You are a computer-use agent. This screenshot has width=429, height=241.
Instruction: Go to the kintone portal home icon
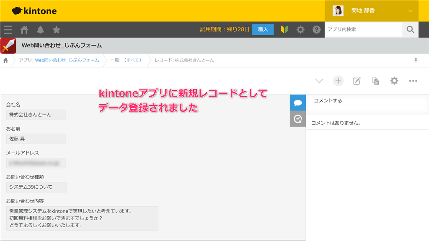tap(24, 30)
